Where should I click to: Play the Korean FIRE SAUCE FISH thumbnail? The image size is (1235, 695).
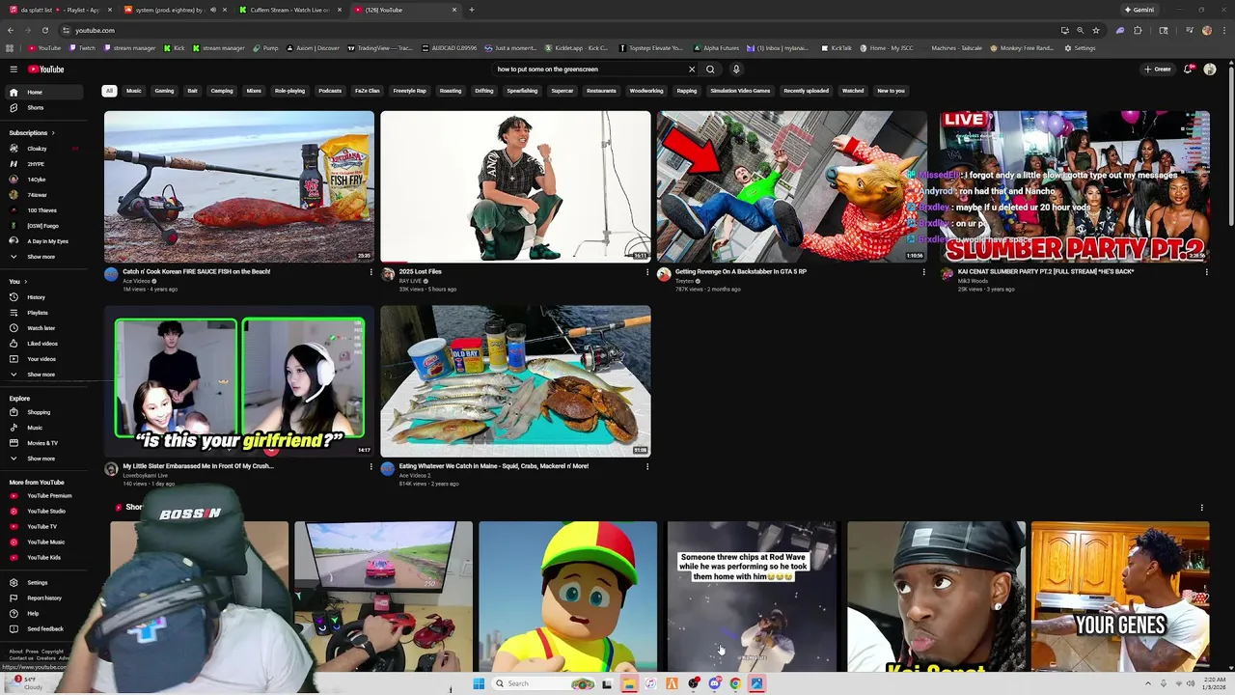[x=239, y=186]
